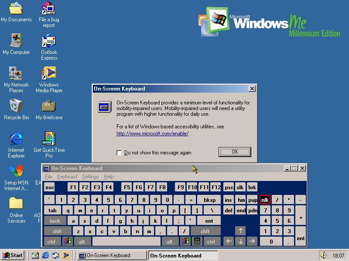Click OK in the On-Screen Keyboard dialog
This screenshot has width=349, height=261.
coord(235,152)
